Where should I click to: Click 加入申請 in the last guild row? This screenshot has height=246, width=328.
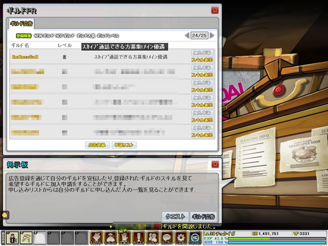(x=202, y=128)
